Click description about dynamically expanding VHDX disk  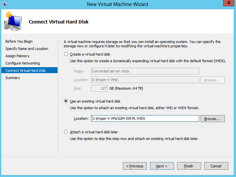(x=148, y=61)
